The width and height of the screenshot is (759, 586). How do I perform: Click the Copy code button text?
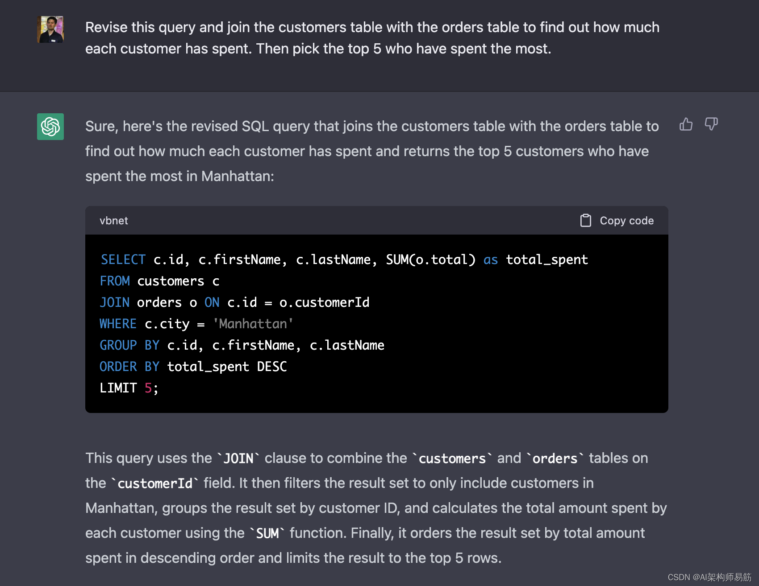(x=626, y=221)
